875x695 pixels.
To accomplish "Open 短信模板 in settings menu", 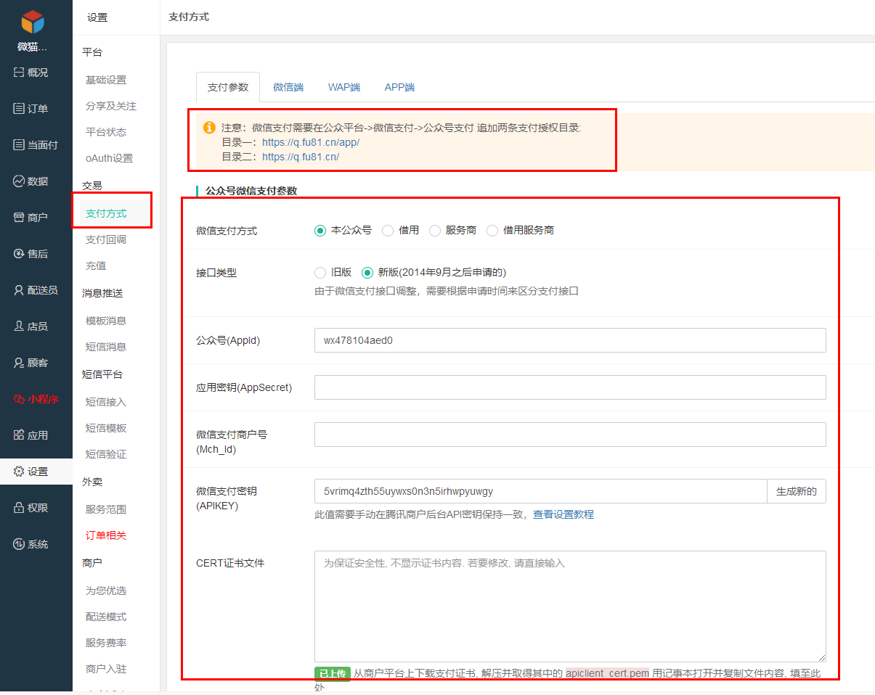I will [106, 428].
